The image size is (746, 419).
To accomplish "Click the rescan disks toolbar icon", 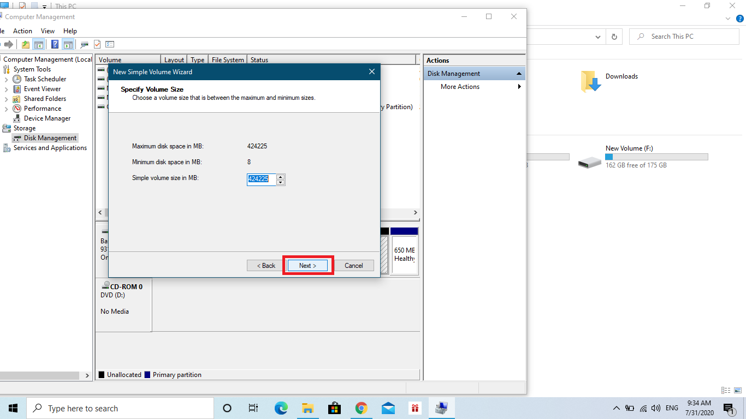I will (84, 44).
